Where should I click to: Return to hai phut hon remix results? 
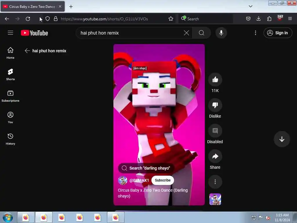tap(27, 51)
